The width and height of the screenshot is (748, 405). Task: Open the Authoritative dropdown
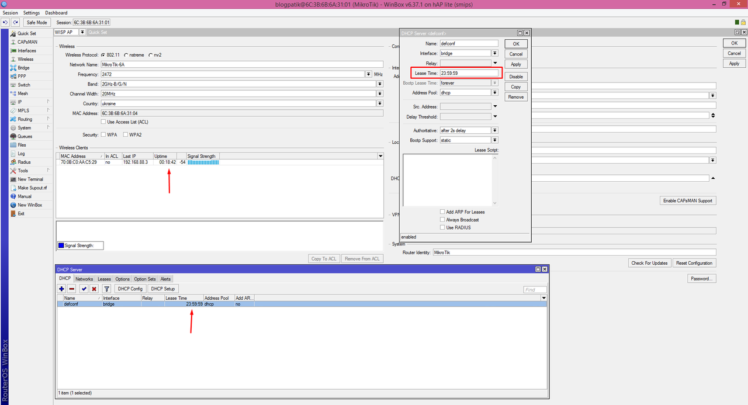click(495, 130)
